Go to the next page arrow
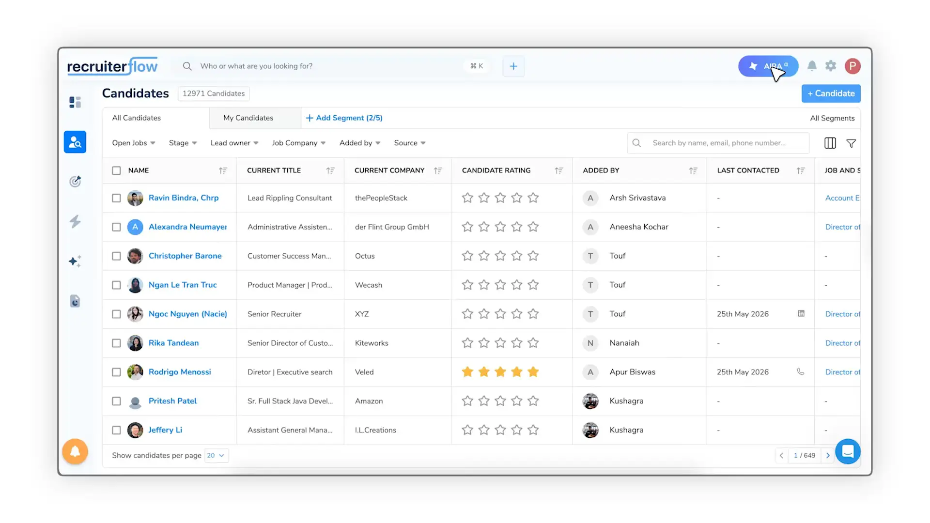 pos(828,455)
